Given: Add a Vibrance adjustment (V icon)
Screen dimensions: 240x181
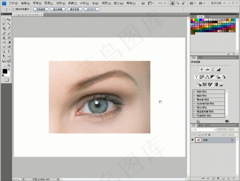Looking at the screenshot, I should (x=196, y=77).
